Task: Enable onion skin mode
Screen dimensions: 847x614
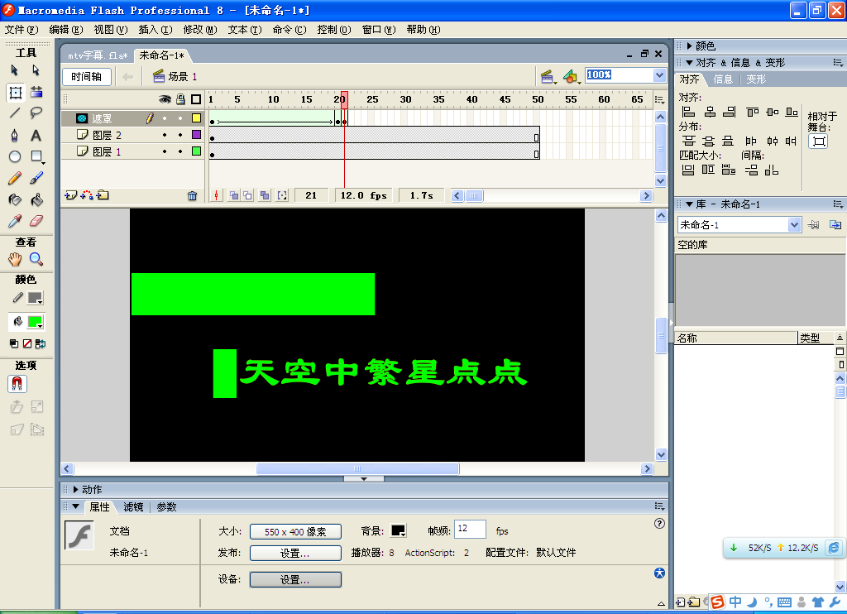Action: coord(233,195)
